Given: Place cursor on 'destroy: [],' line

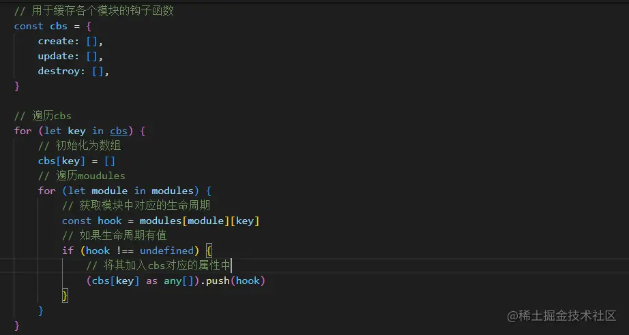Looking at the screenshot, I should 74,71.
